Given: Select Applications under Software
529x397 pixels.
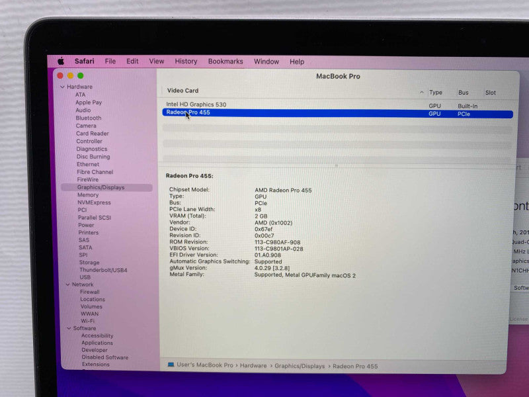Looking at the screenshot, I should (97, 343).
